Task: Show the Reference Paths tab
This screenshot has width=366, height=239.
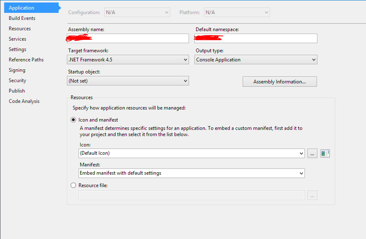Action: pos(26,60)
